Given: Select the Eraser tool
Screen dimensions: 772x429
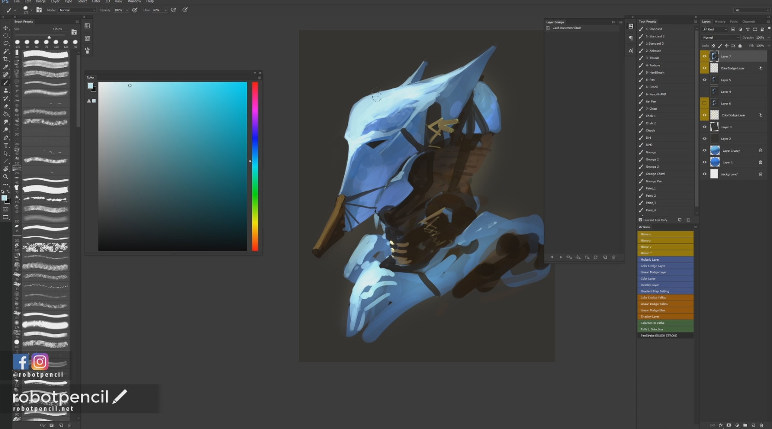Looking at the screenshot, I should point(6,106).
